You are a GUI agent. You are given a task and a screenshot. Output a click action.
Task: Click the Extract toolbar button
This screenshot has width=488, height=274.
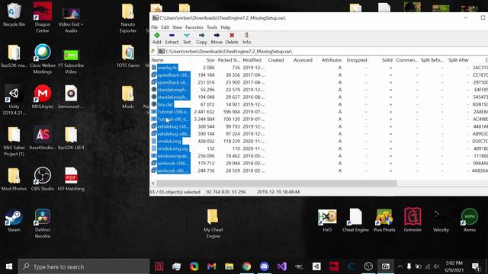click(x=172, y=38)
